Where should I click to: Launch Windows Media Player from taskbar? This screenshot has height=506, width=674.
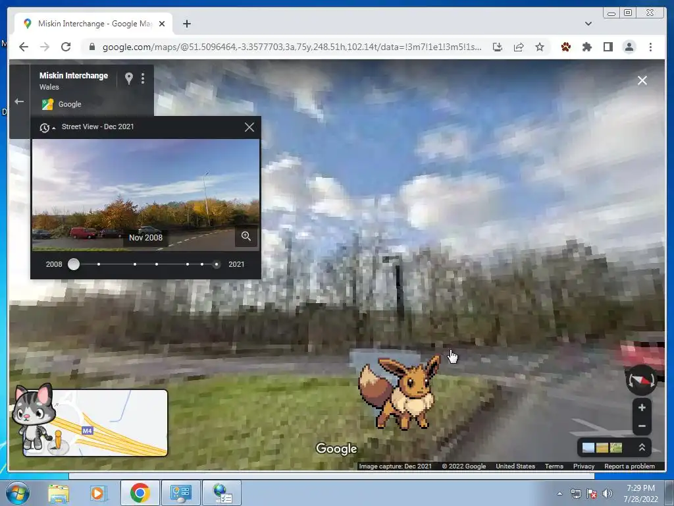[x=97, y=493]
